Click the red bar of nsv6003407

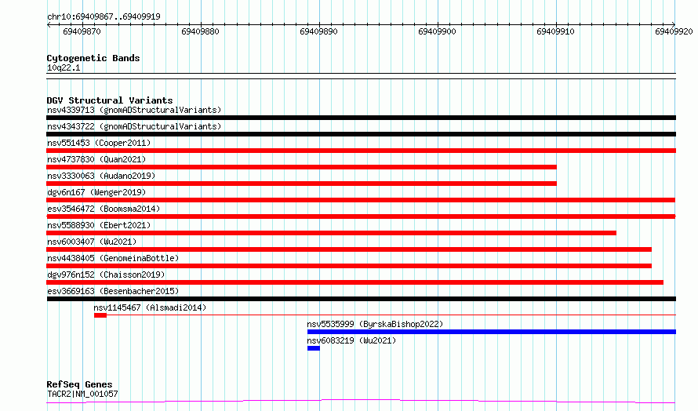click(349, 249)
